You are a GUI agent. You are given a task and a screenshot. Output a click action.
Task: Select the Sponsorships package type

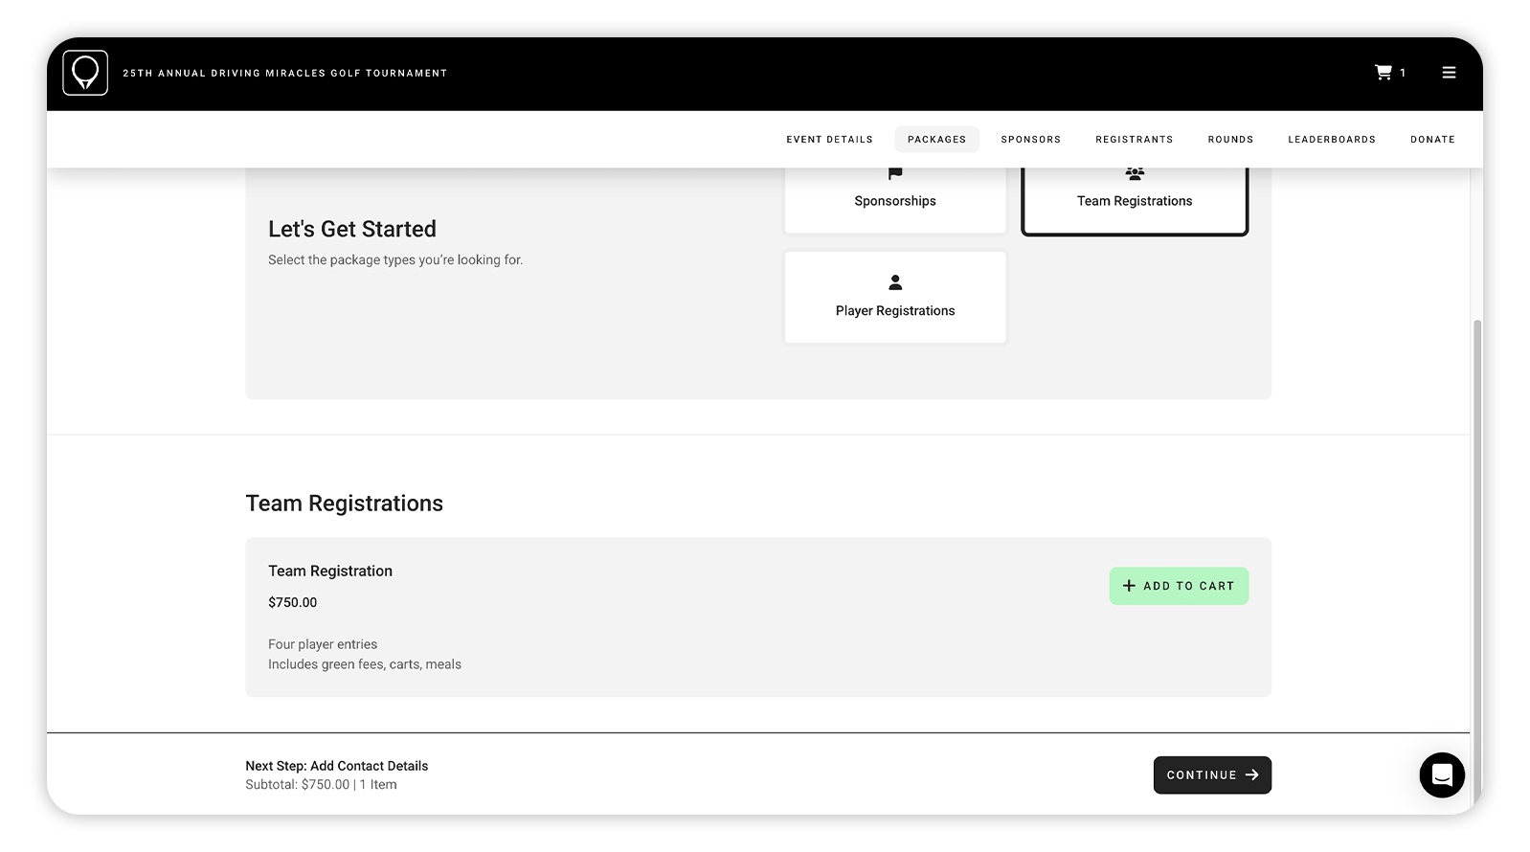click(x=895, y=199)
